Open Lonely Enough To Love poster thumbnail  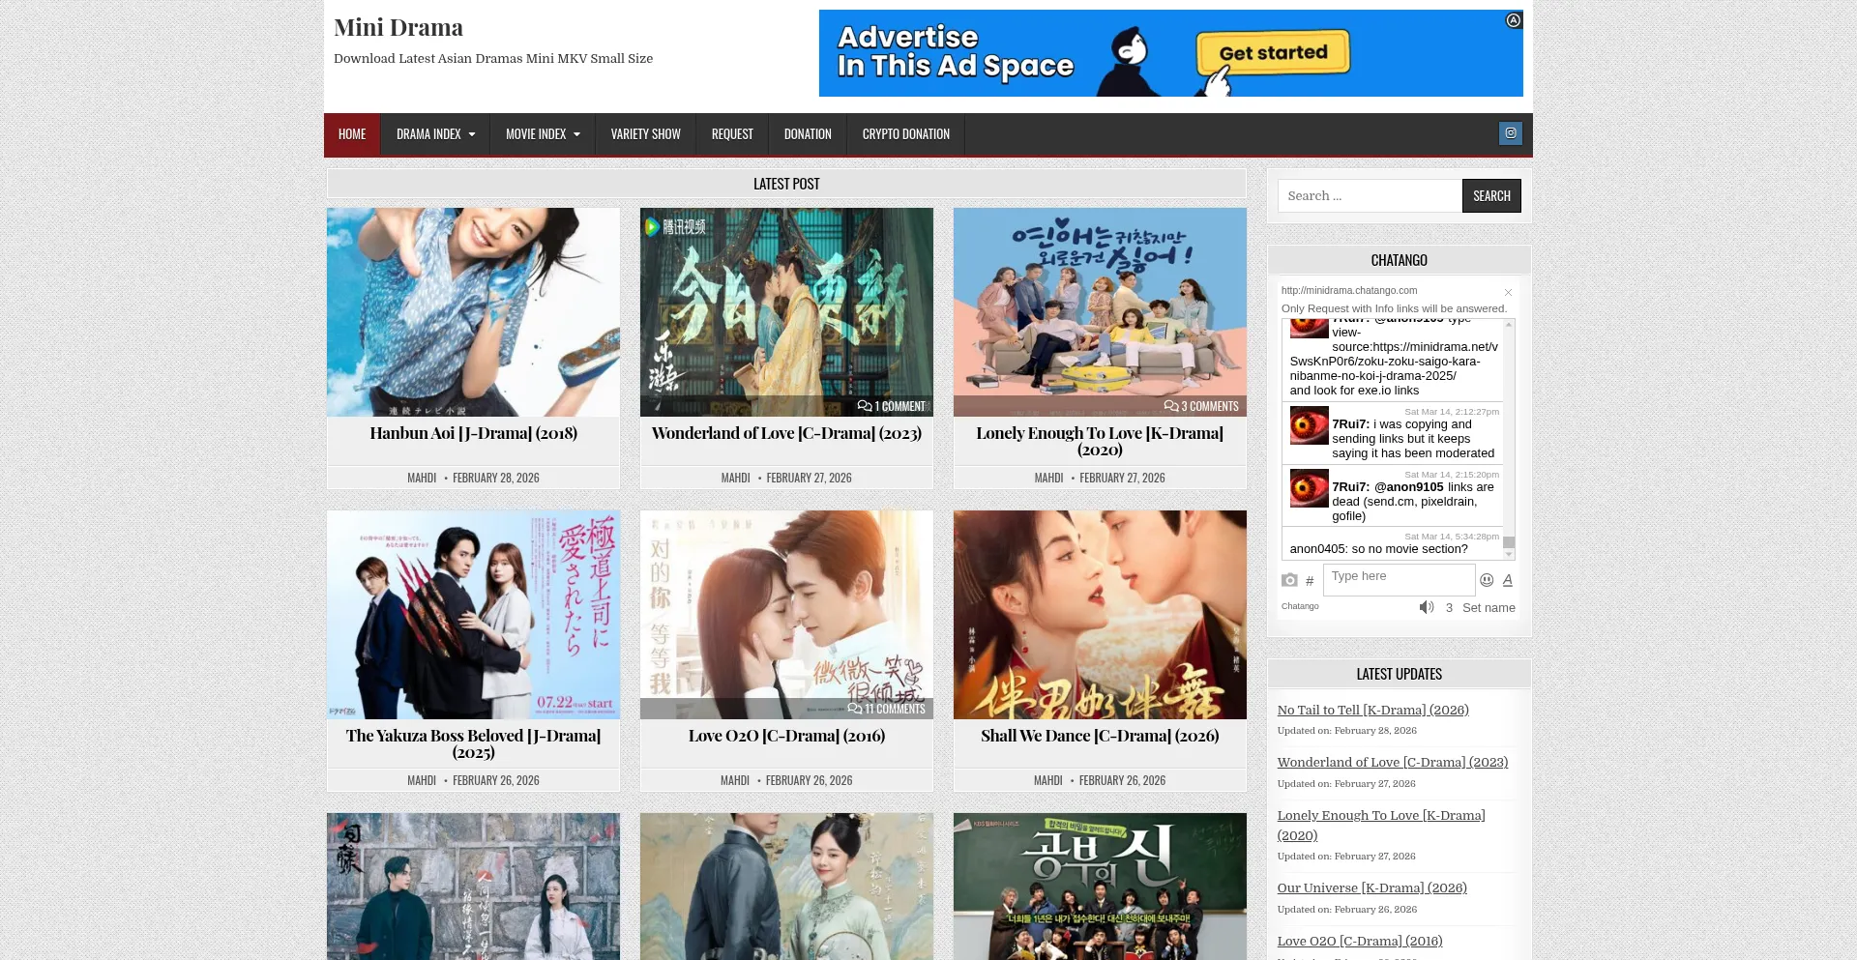point(1100,312)
